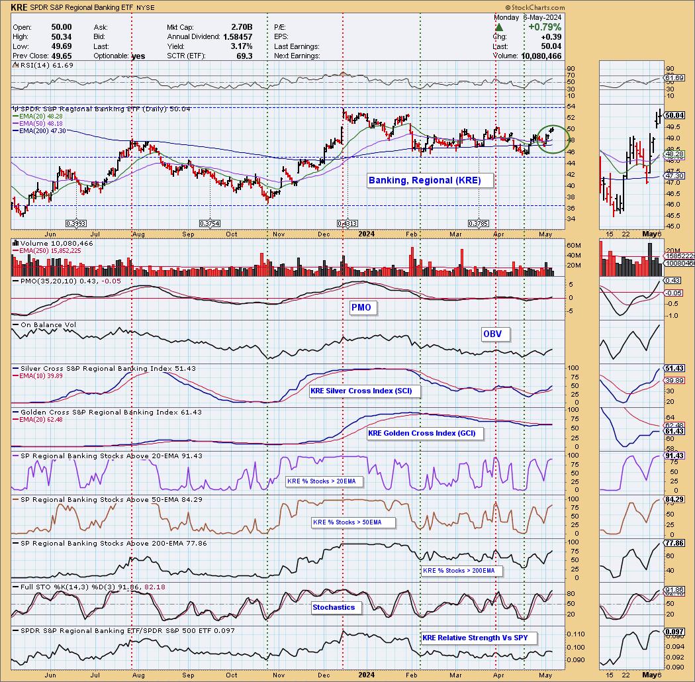Click the 0.097 ratio tag in zoom panel
The image size is (695, 682).
pyautogui.click(x=674, y=632)
